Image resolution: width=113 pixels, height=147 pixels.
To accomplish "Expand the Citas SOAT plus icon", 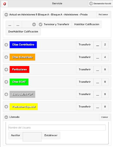I will point(6,82).
